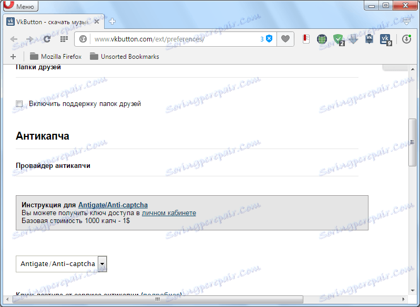This screenshot has height=307, width=420.
Task: Open a new tab with the plus icon
Action: coord(112,22)
